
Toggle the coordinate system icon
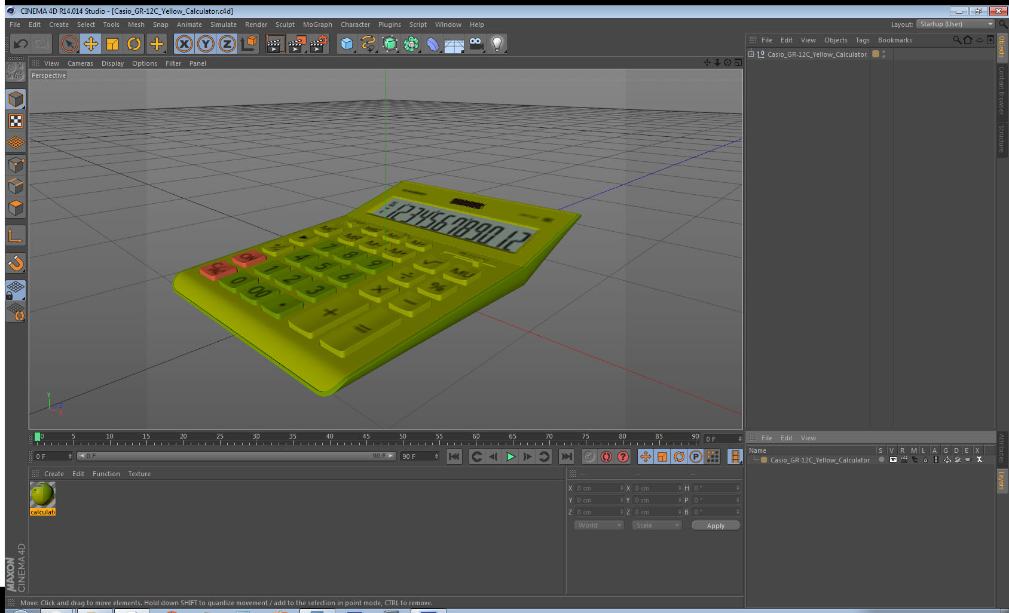tap(249, 44)
